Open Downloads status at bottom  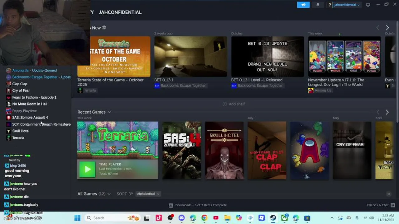click(x=198, y=205)
